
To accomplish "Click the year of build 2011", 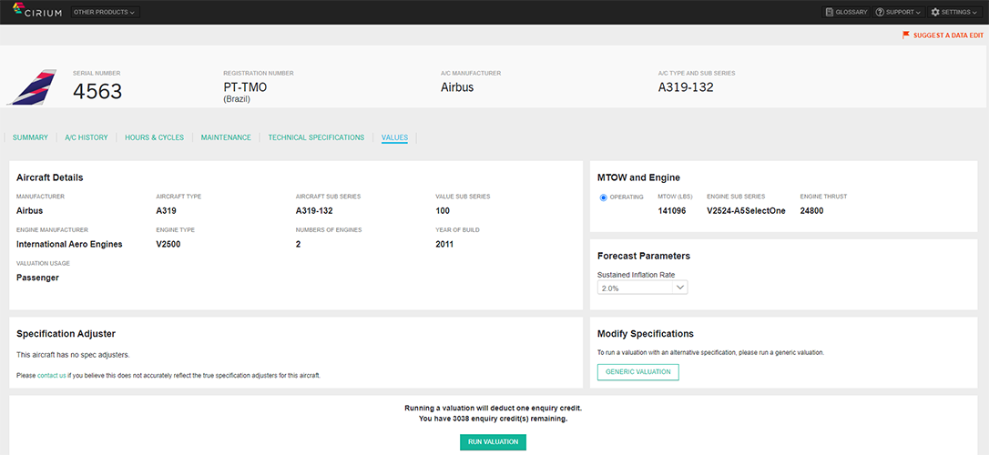I will [444, 245].
